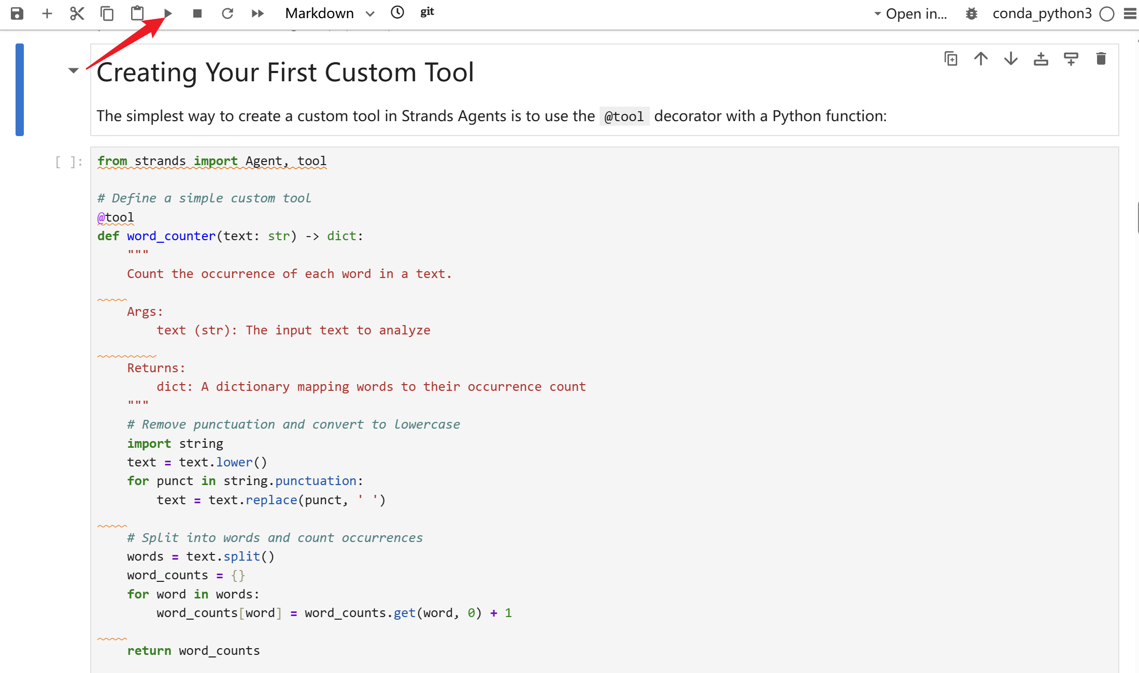Paste cell using the clipboard icon
Screen dimensions: 1139x673
tap(137, 13)
